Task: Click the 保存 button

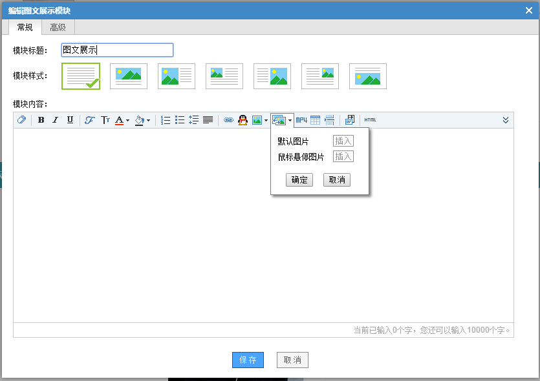Action: (248, 360)
